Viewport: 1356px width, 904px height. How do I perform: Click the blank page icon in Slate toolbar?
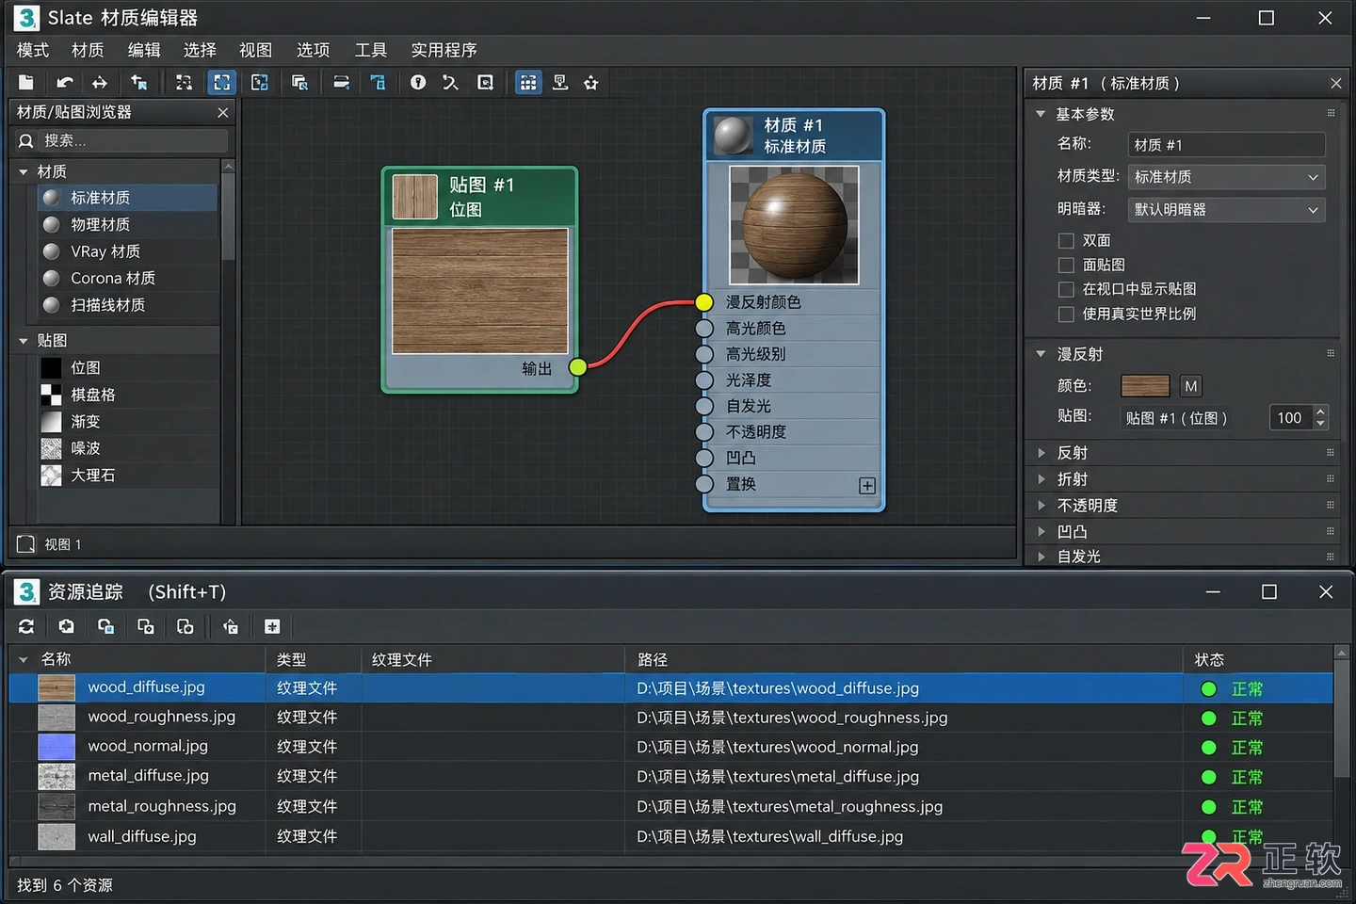coord(25,83)
